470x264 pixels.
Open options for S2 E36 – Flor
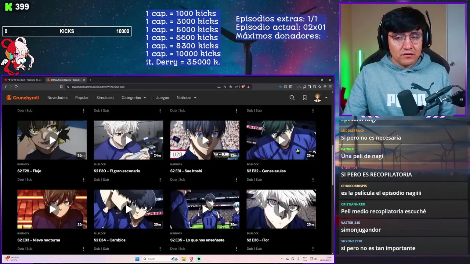313,249
